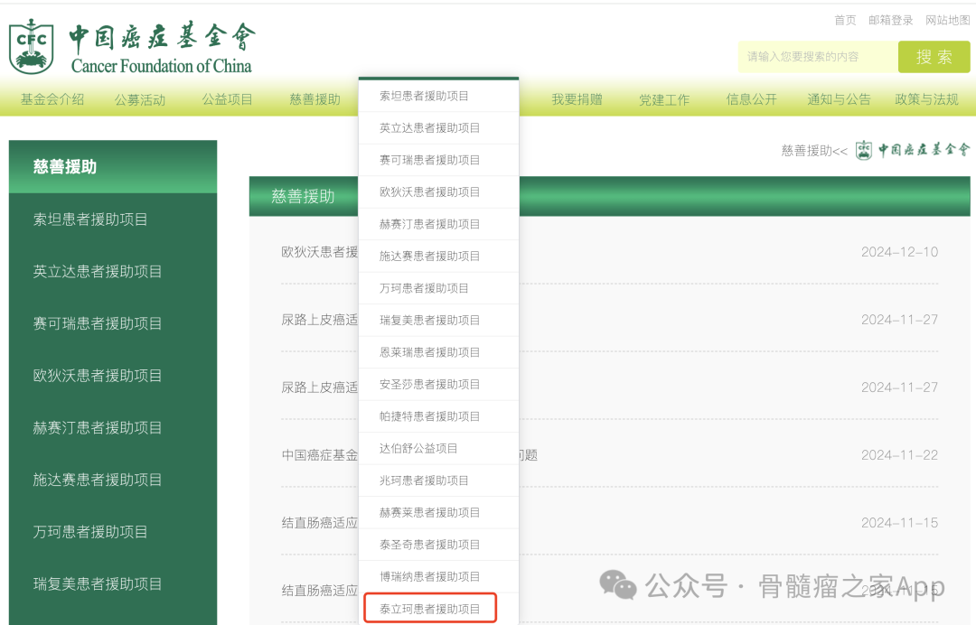Open the 网站地图 site map link
The height and width of the screenshot is (625, 976).
pyautogui.click(x=947, y=20)
